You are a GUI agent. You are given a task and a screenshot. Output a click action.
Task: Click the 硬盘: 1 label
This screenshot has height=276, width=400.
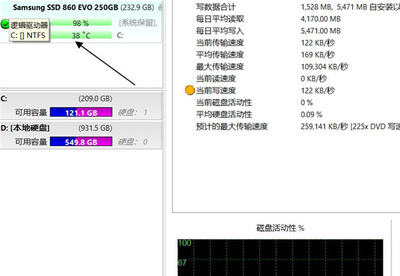pos(133,112)
